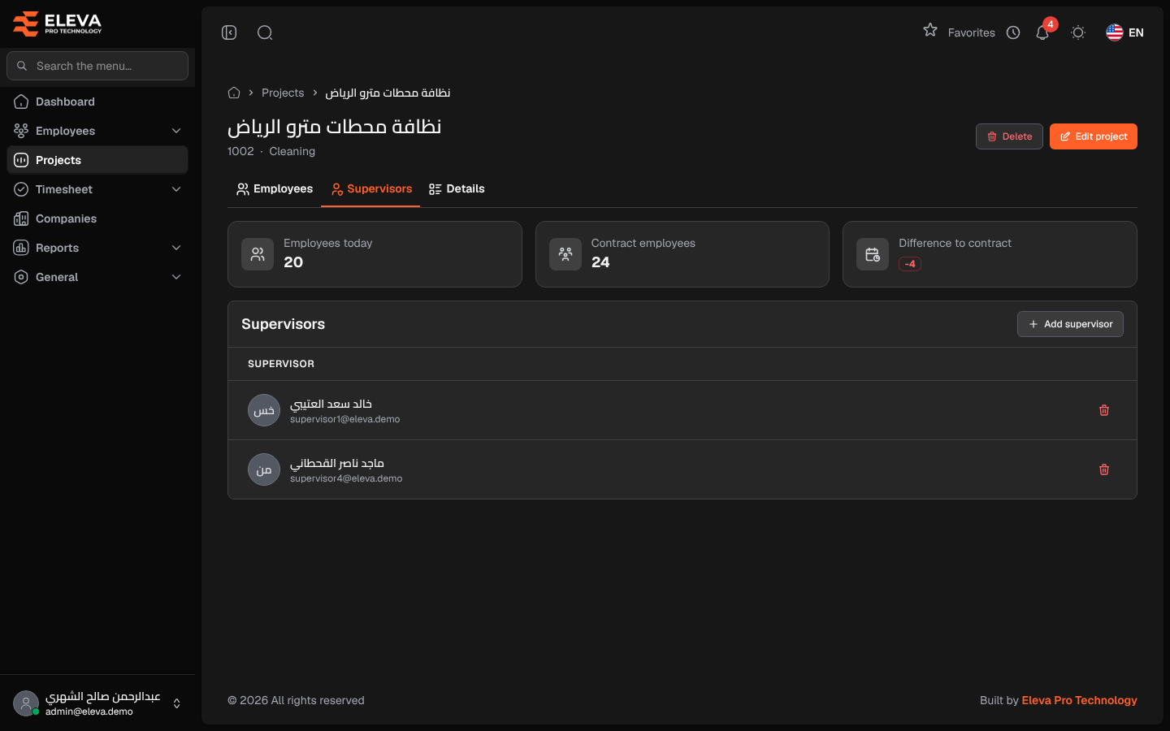
Task: Click the Add supervisor button
Action: point(1070,324)
